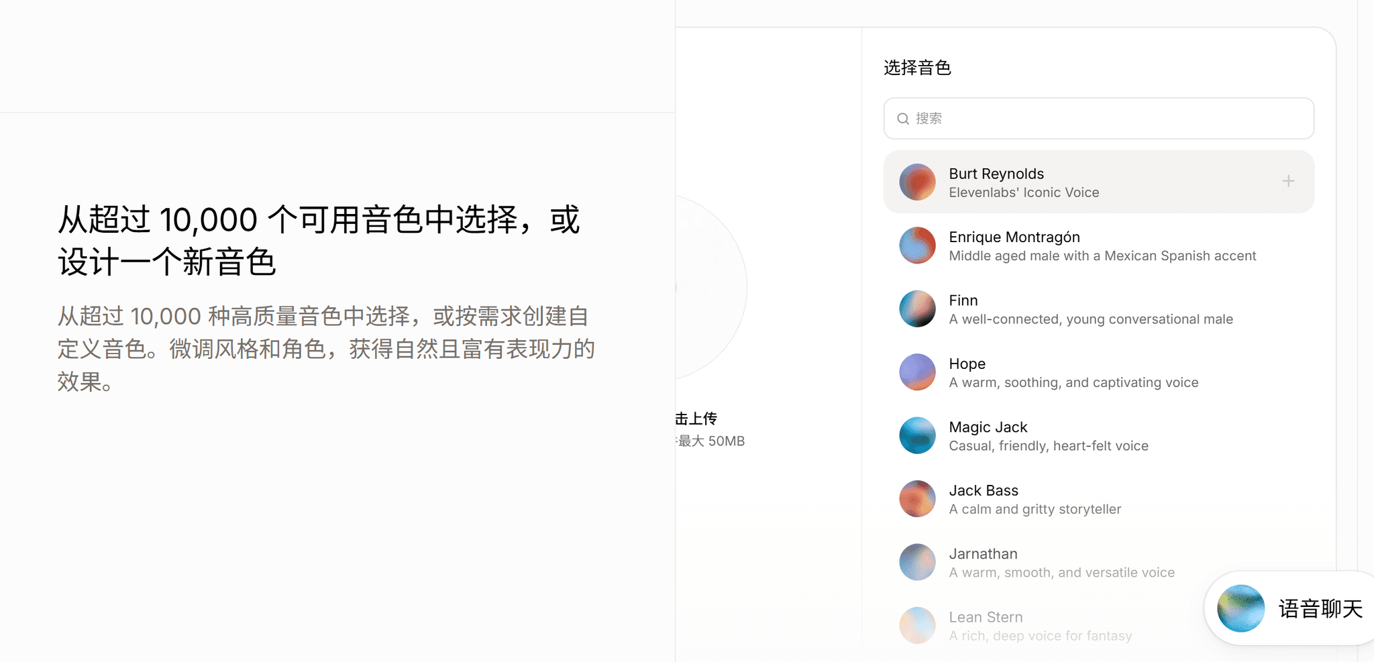This screenshot has height=662, width=1374.
Task: Click the 击上传 upload text
Action: click(696, 419)
